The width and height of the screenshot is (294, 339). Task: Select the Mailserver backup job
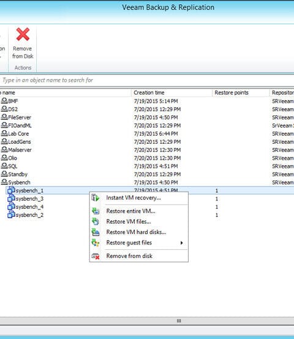[20, 150]
